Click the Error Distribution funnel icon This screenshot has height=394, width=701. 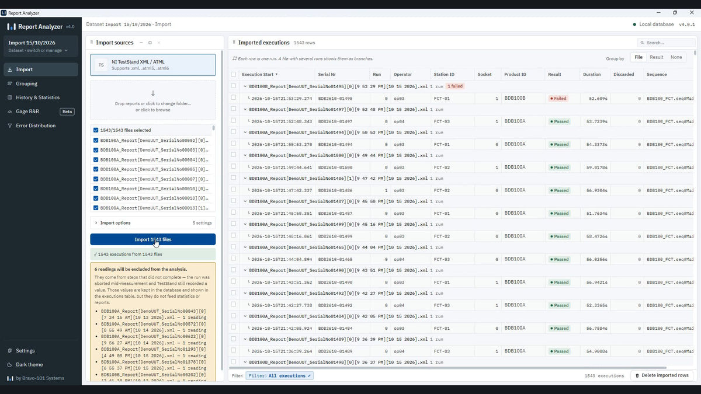coord(10,125)
